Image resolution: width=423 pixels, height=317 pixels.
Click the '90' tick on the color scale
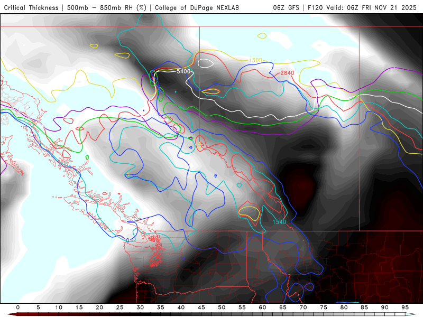click(x=385, y=307)
